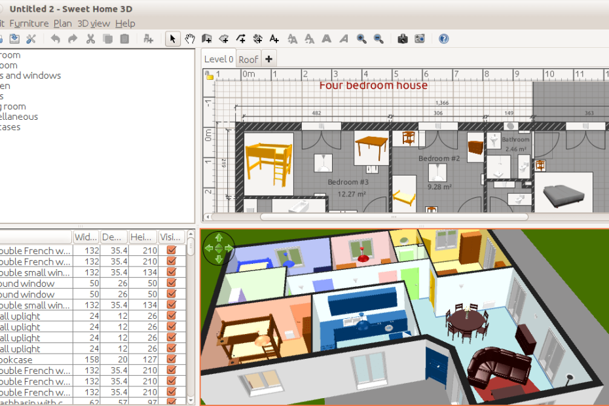Open the Help menu
This screenshot has height=406, width=609.
pyautogui.click(x=125, y=24)
